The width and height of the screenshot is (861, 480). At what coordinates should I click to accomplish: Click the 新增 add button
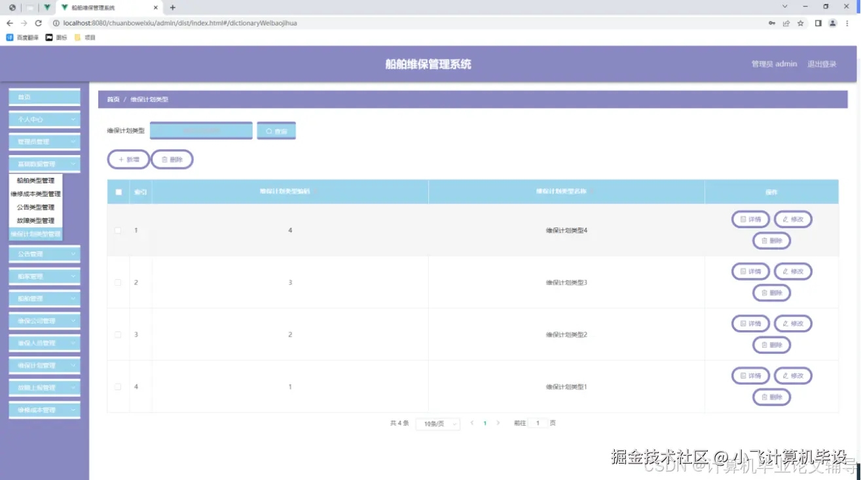coord(128,160)
